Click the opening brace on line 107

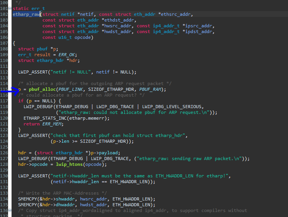(14, 43)
